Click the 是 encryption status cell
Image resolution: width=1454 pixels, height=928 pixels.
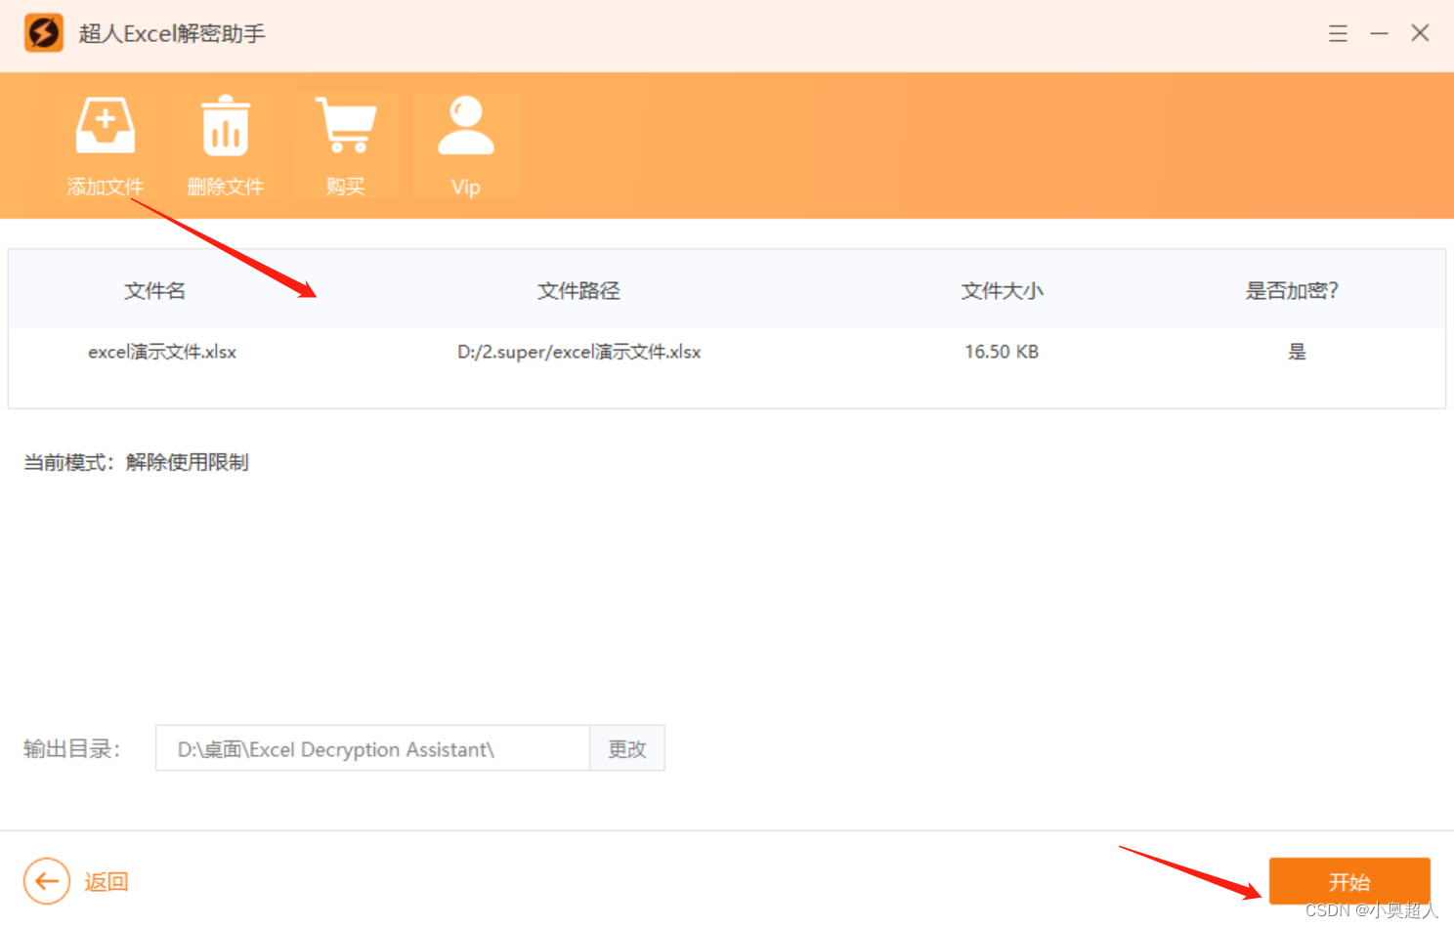click(x=1297, y=352)
